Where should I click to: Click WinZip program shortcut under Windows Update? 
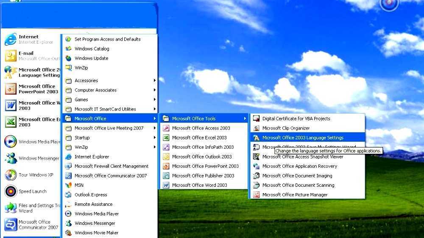110,67
